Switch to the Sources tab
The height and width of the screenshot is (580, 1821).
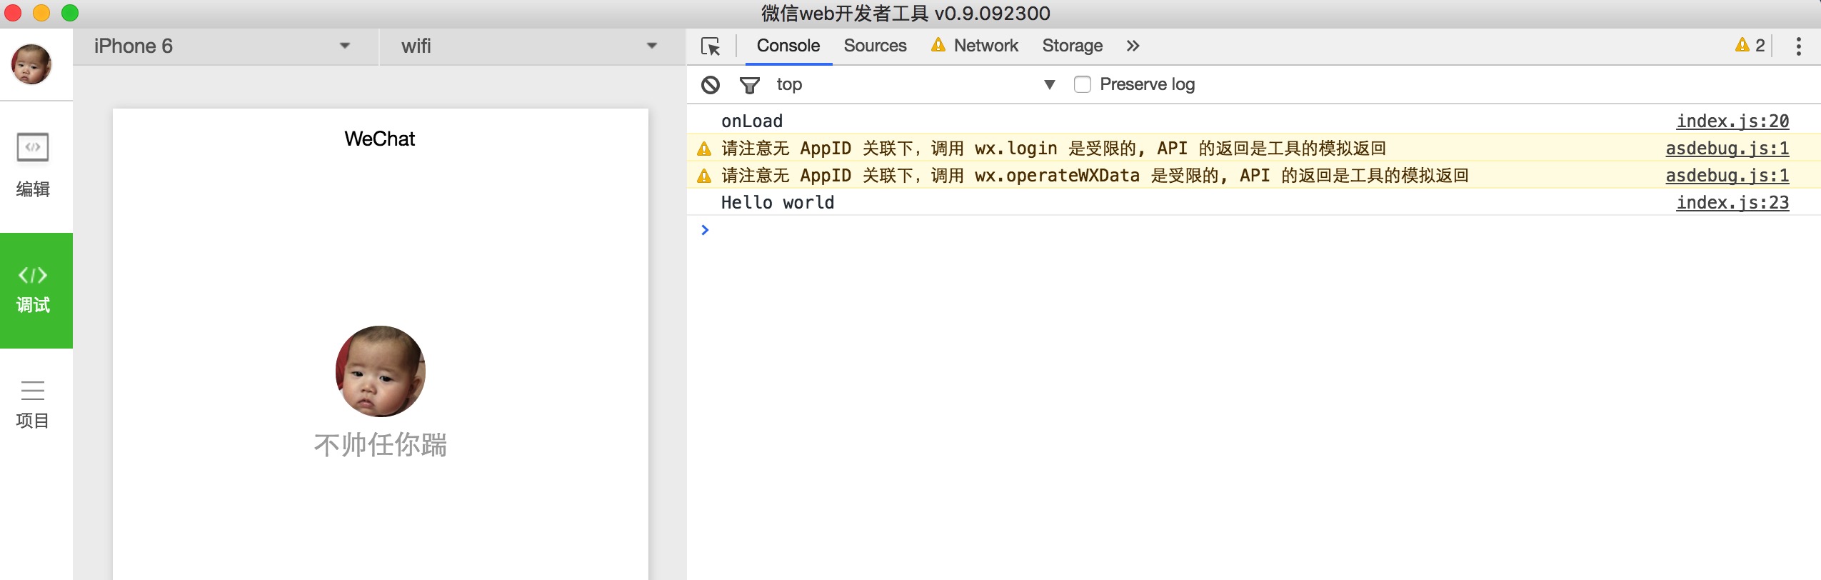tap(875, 46)
